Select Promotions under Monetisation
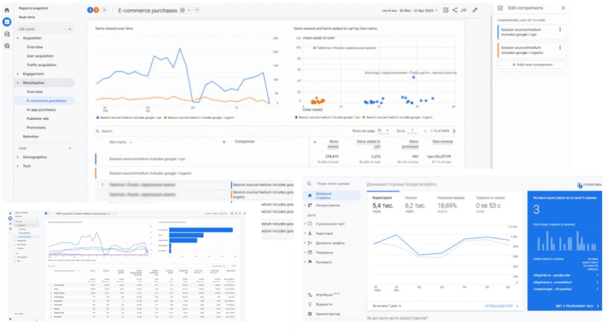This screenshot has height=332, width=614. (x=36, y=127)
